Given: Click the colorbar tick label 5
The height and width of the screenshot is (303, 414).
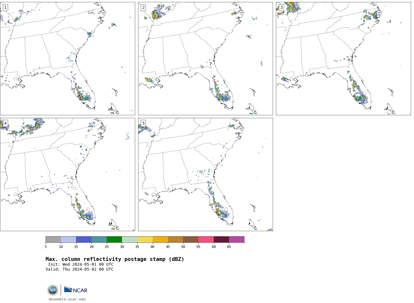Looking at the screenshot, I should click(x=46, y=247).
